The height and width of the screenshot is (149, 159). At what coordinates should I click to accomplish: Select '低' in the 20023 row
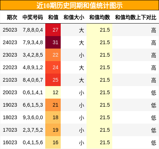click(153, 93)
